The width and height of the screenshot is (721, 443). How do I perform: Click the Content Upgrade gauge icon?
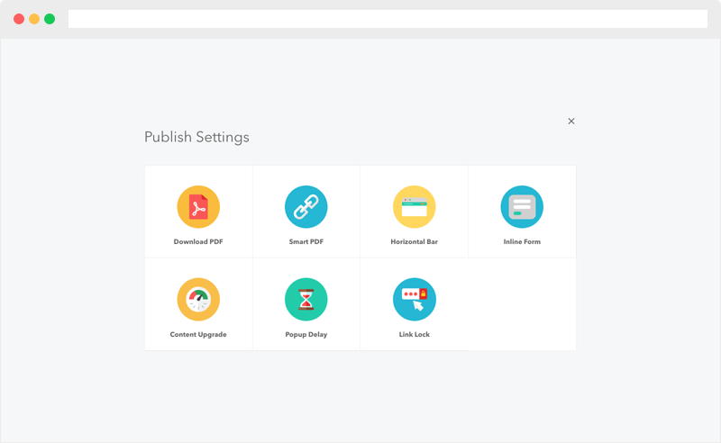[x=198, y=300]
